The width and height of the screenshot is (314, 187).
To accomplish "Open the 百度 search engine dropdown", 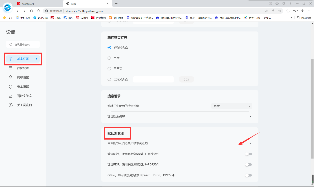I will click(232, 106).
